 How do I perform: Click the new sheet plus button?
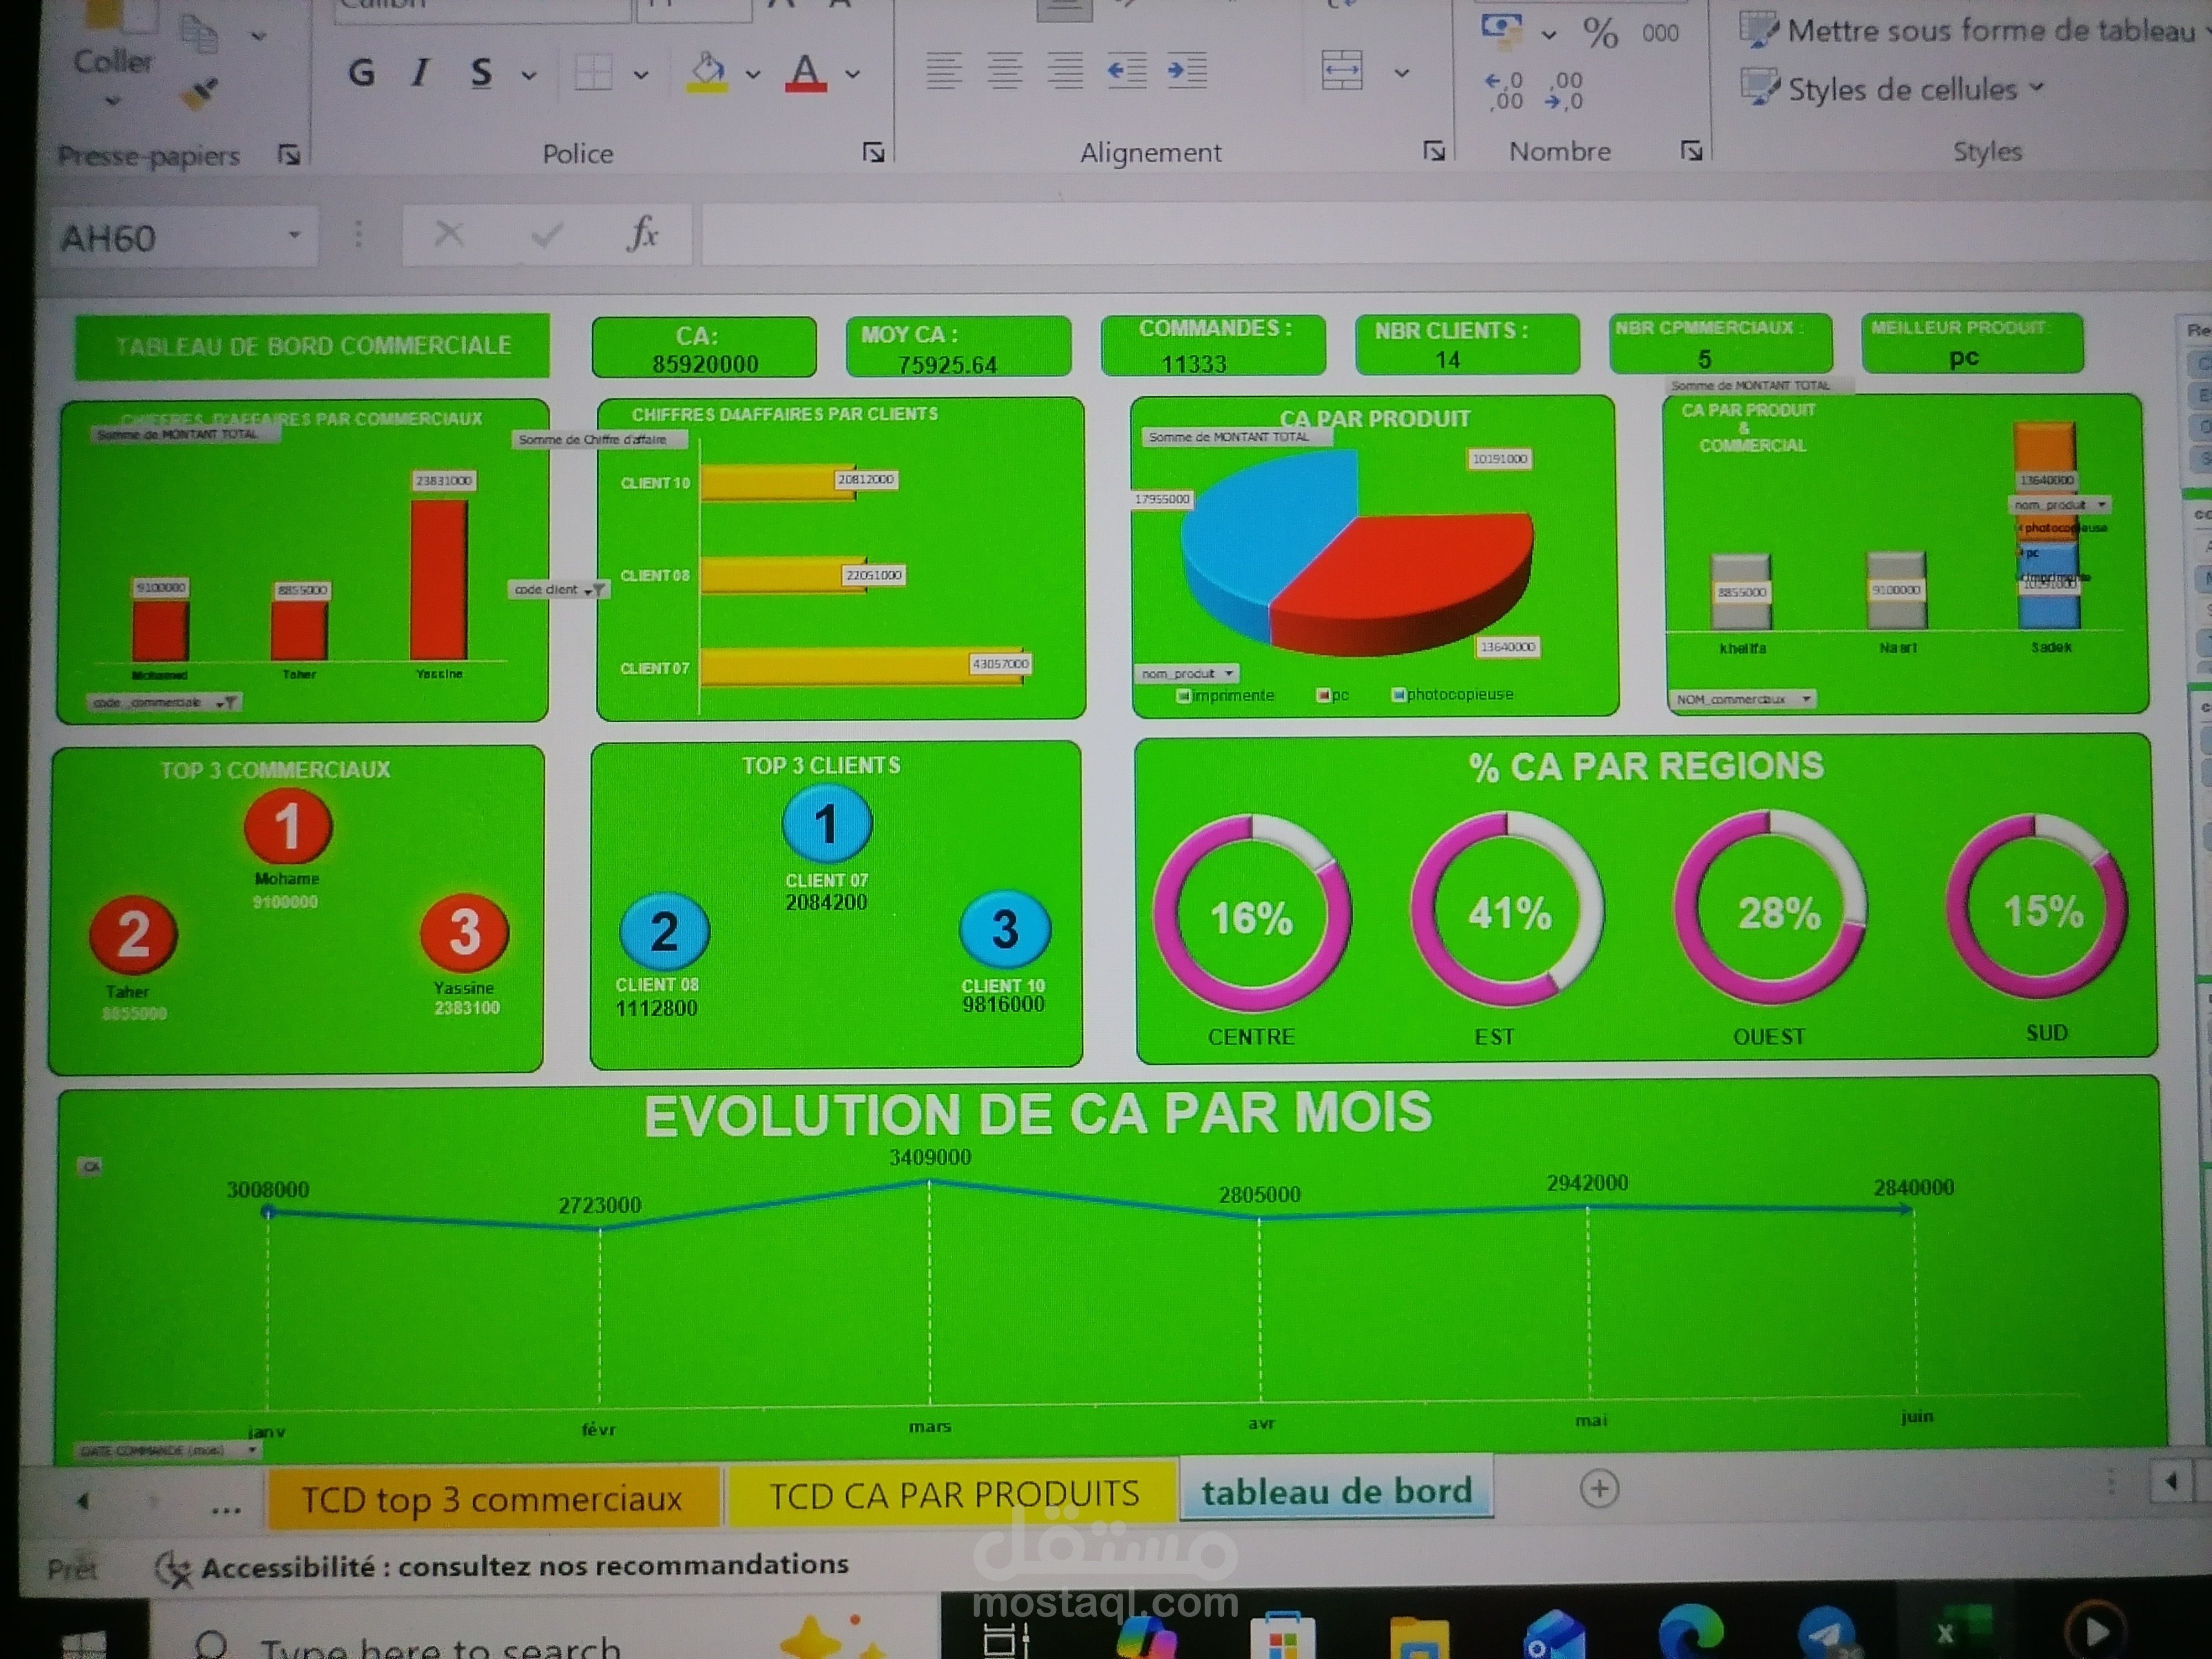coord(1600,1488)
